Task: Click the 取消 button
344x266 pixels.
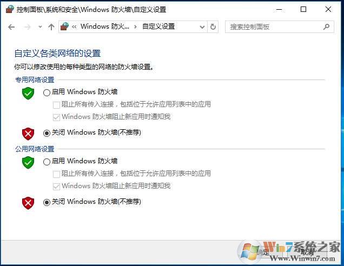Action: point(307,252)
